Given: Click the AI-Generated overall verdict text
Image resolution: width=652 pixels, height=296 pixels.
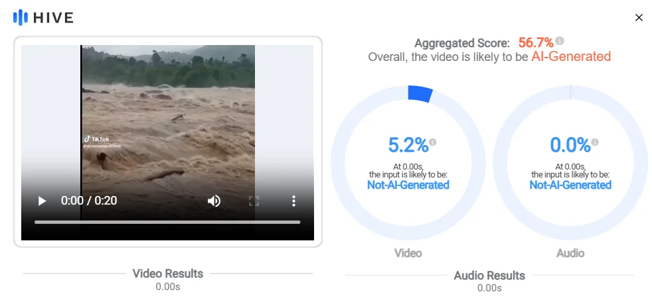Looking at the screenshot, I should 571,56.
